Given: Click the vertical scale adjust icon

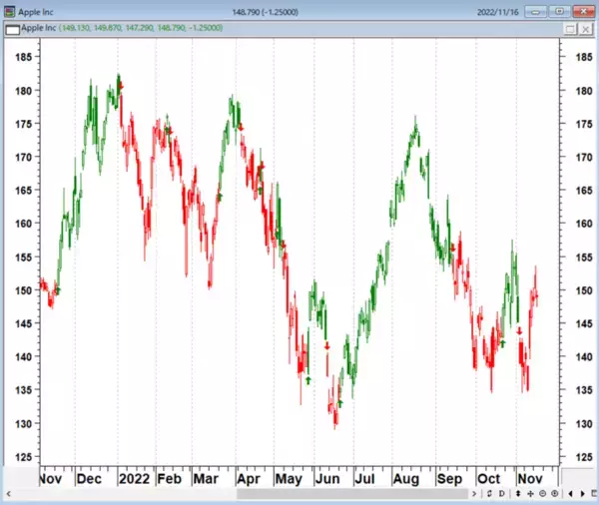Looking at the screenshot, I should tap(518, 494).
